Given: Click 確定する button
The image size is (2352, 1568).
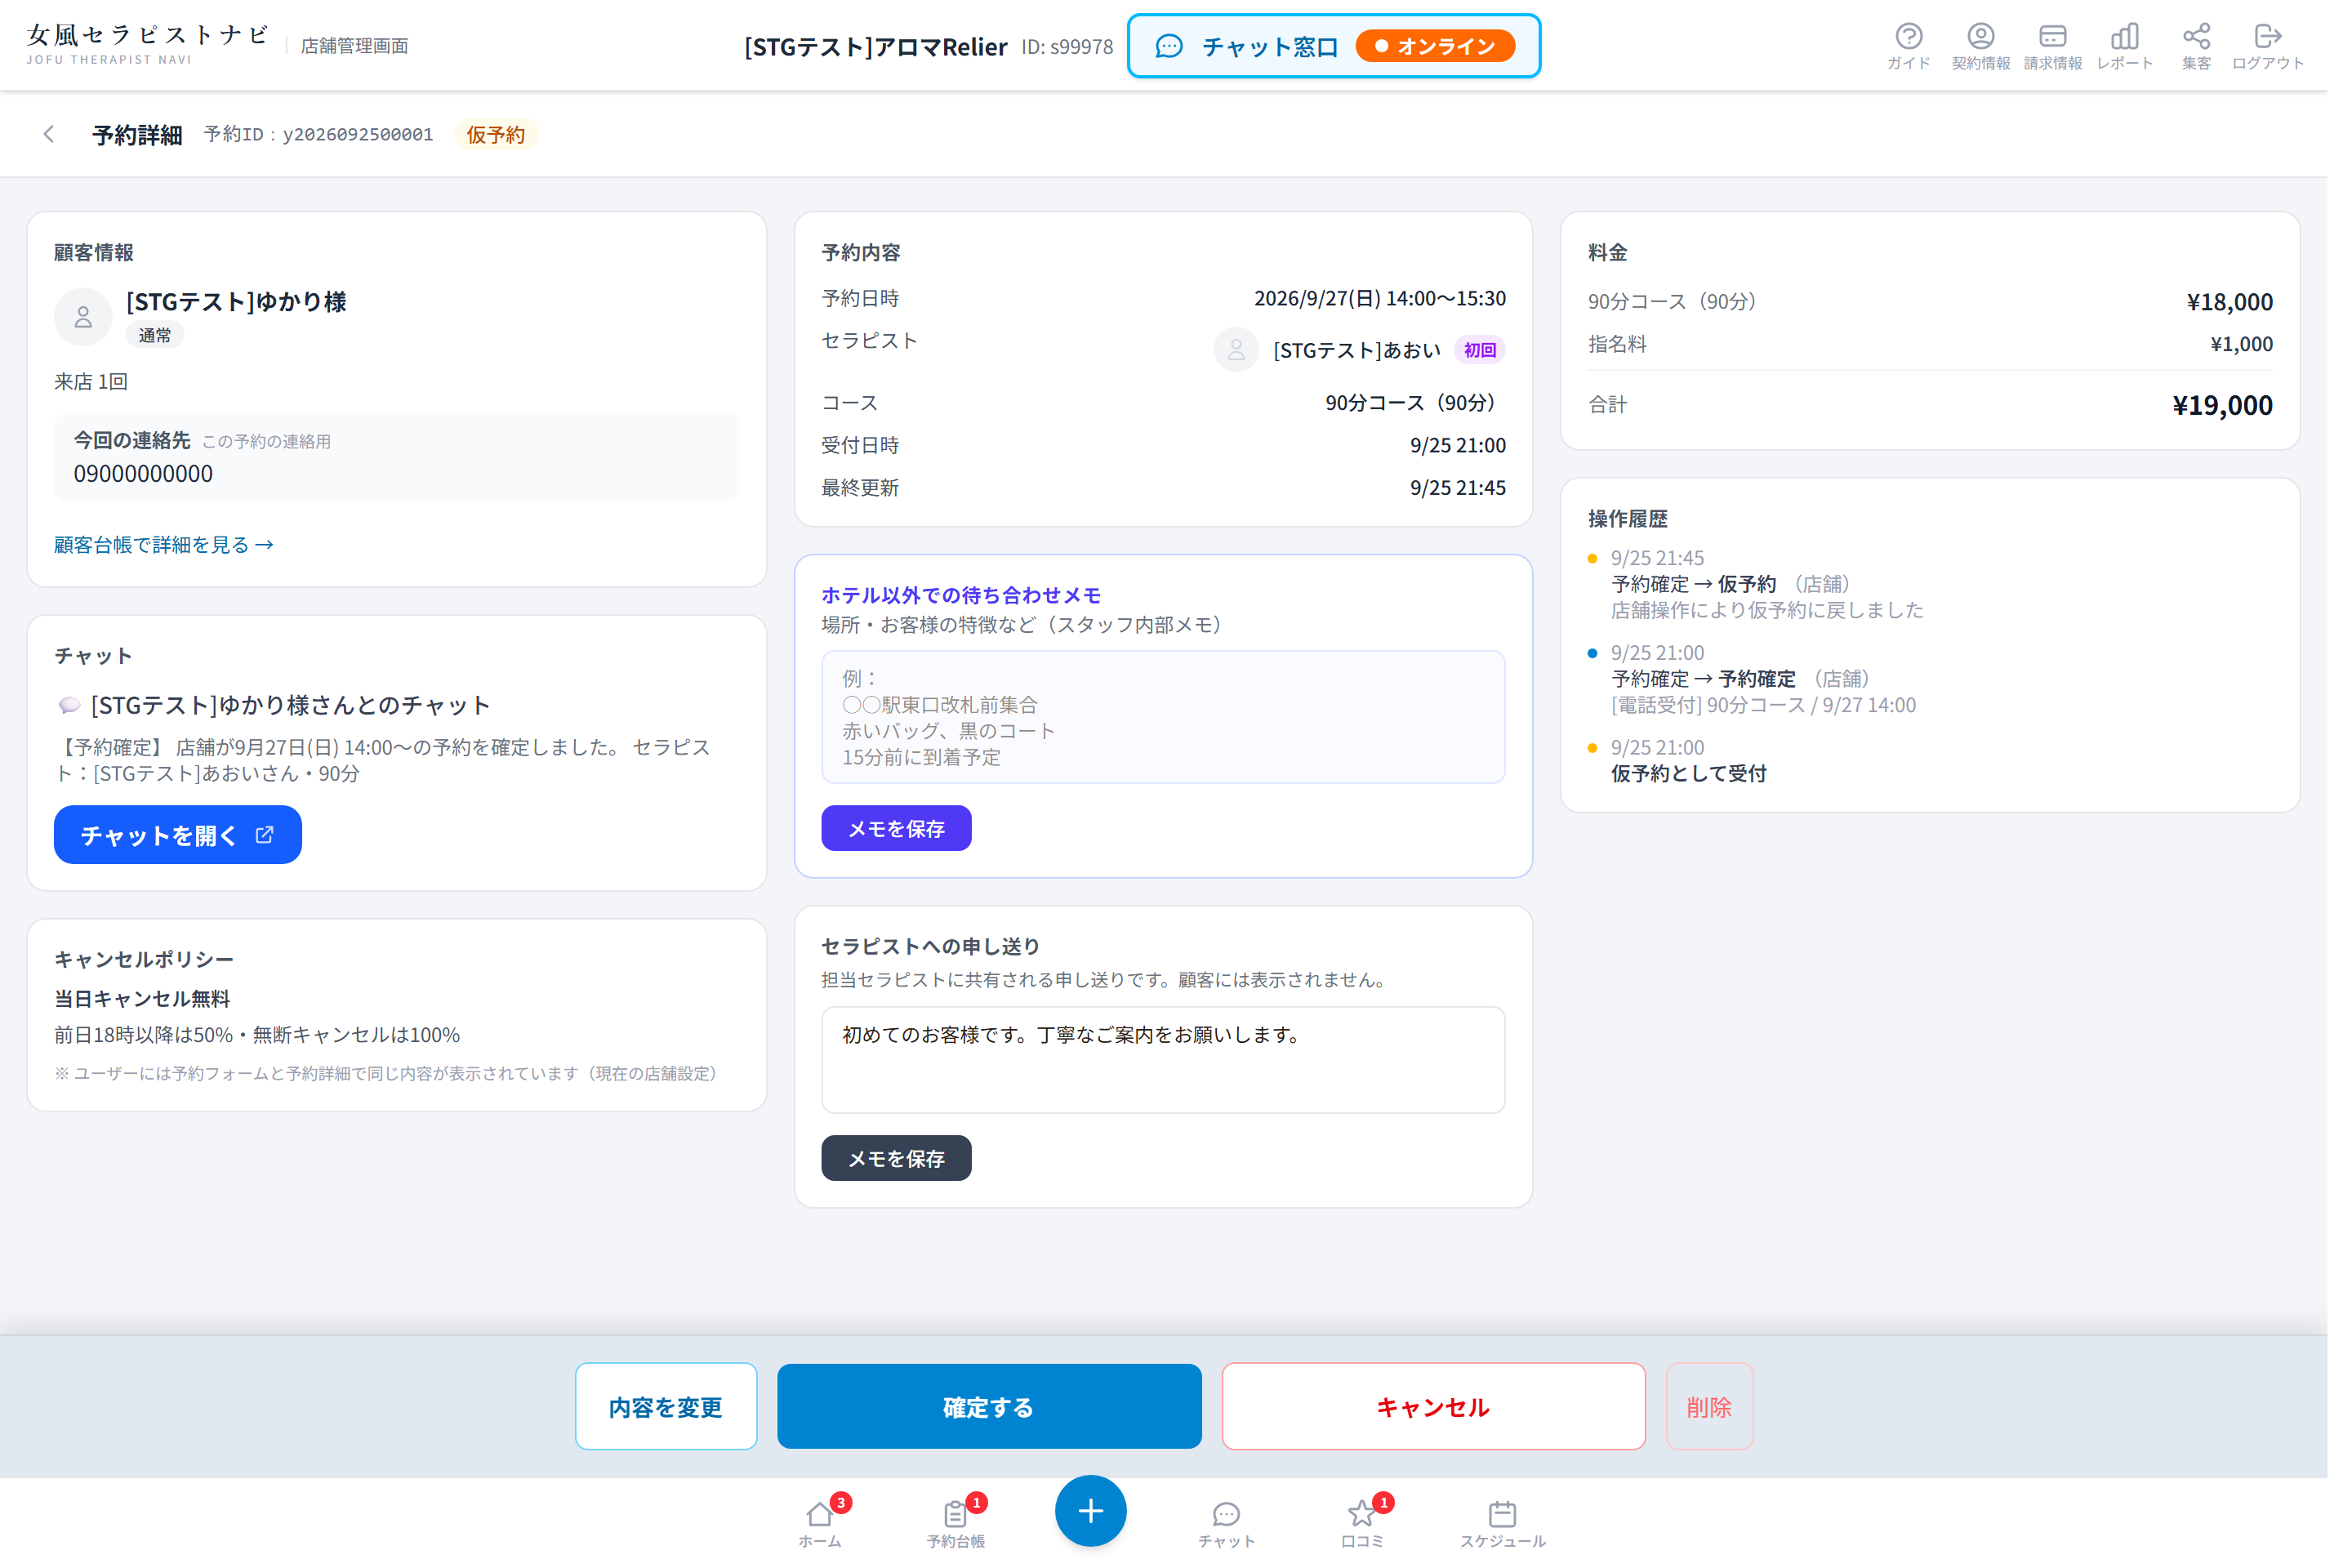Looking at the screenshot, I should tap(1000, 1421).
